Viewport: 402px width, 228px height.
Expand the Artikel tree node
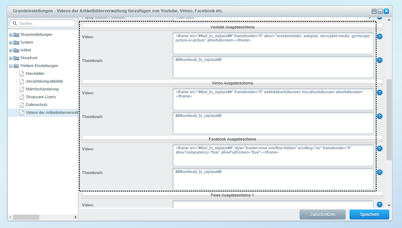click(11, 50)
